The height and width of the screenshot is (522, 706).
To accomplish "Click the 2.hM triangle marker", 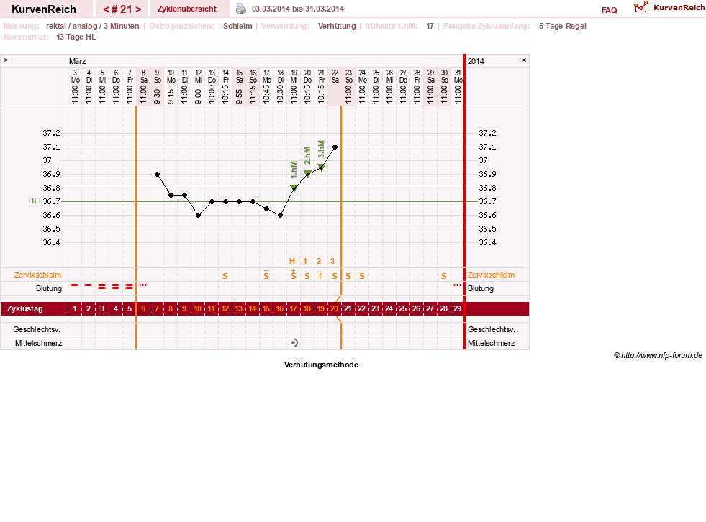I will [x=307, y=174].
